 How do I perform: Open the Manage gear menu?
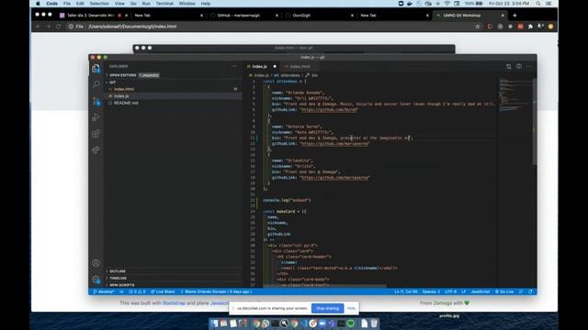96,280
